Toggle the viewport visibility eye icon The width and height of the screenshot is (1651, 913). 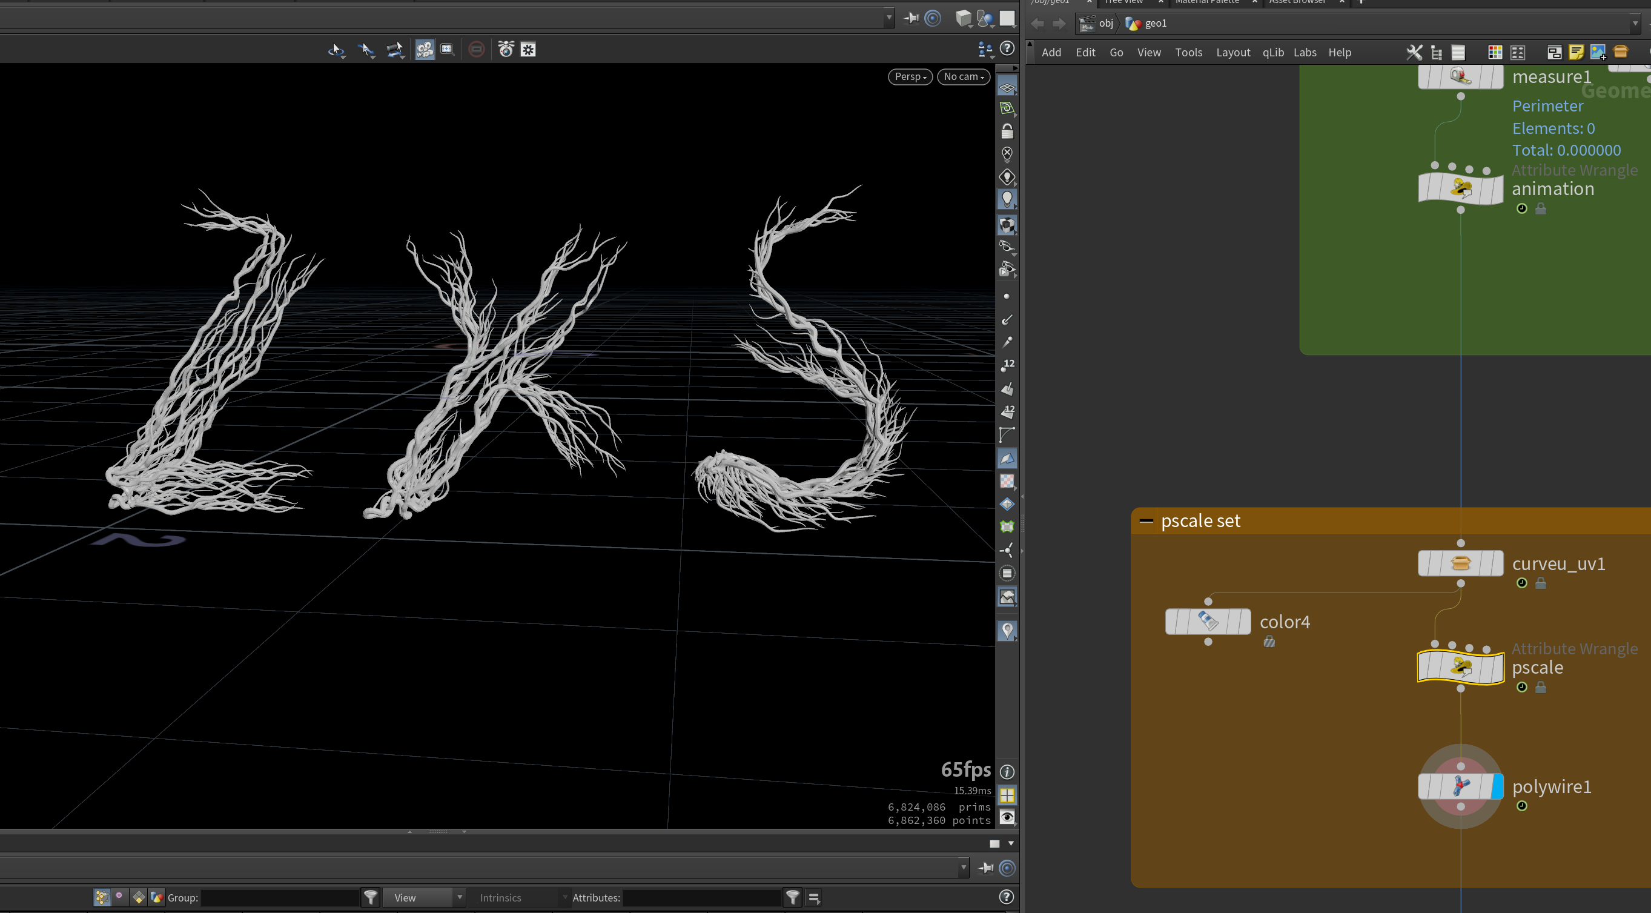tap(1007, 817)
